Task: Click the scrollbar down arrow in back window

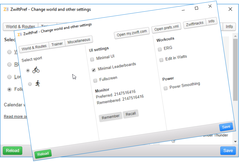Action: click(235, 141)
